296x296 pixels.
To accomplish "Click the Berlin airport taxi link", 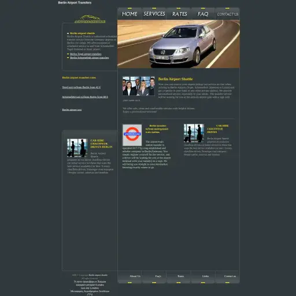I will (72, 110).
